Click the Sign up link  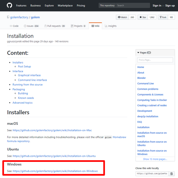coord(170,6)
